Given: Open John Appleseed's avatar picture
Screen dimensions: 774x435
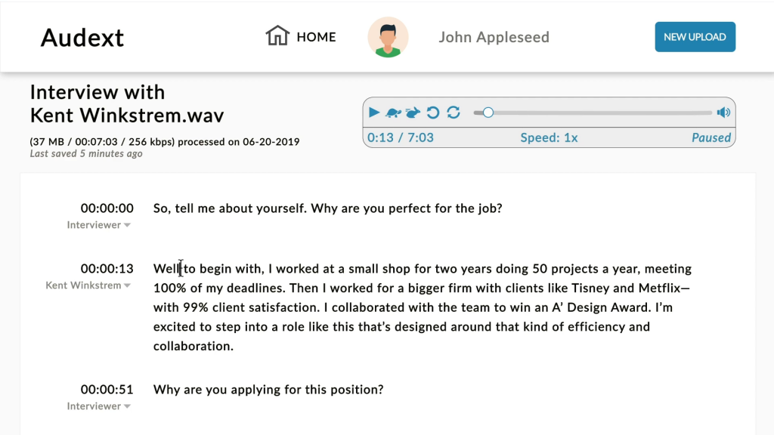Looking at the screenshot, I should [x=388, y=37].
